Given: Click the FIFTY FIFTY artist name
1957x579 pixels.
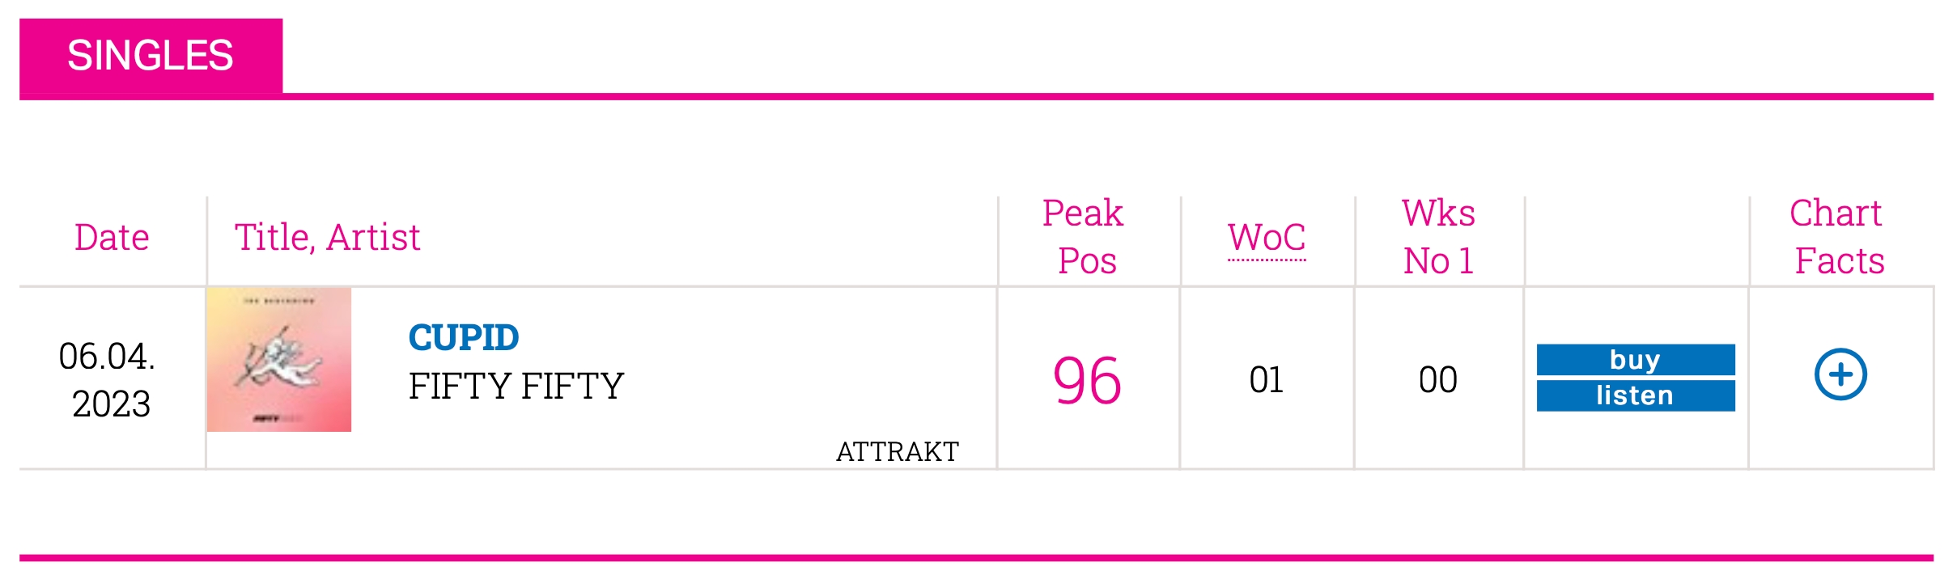Looking at the screenshot, I should click(x=516, y=386).
